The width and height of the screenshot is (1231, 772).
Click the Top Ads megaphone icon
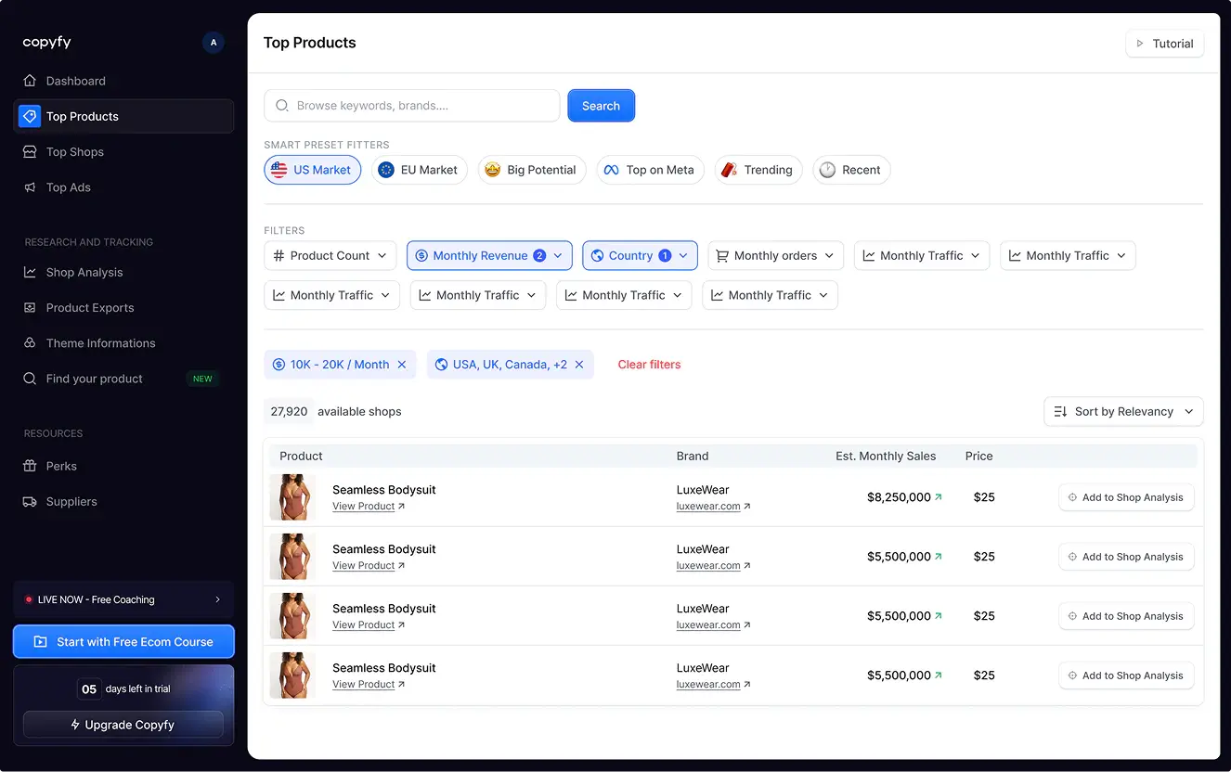(30, 187)
